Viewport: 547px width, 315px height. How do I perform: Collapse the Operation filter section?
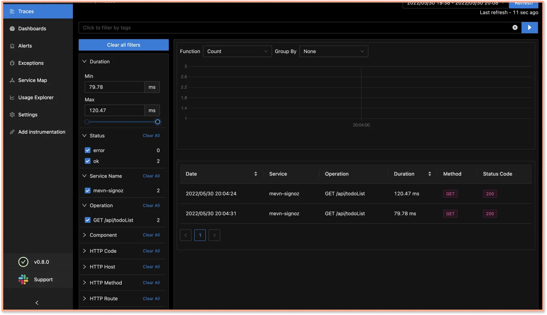85,206
